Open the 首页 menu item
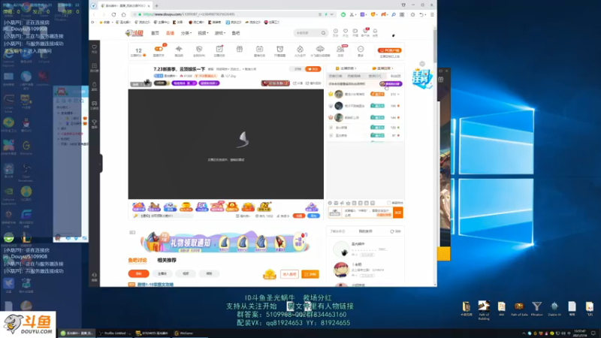 [x=155, y=33]
